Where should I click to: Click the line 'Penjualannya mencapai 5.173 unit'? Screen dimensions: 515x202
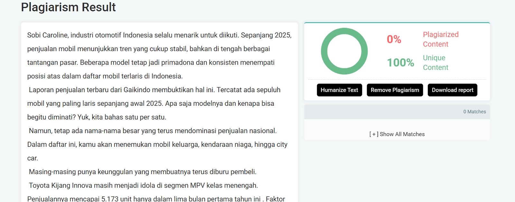click(x=156, y=199)
